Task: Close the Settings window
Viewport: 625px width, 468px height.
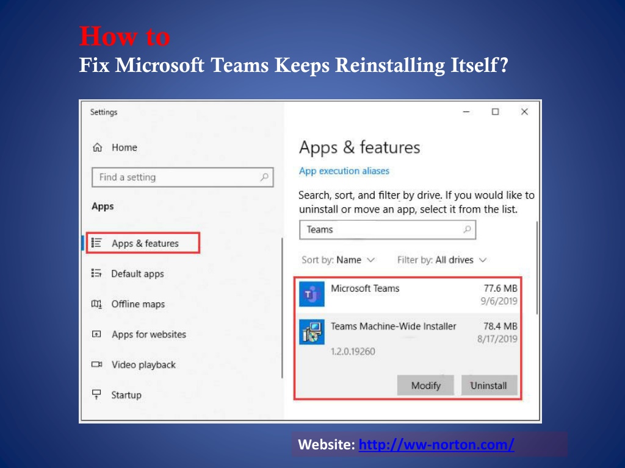Action: tap(524, 112)
